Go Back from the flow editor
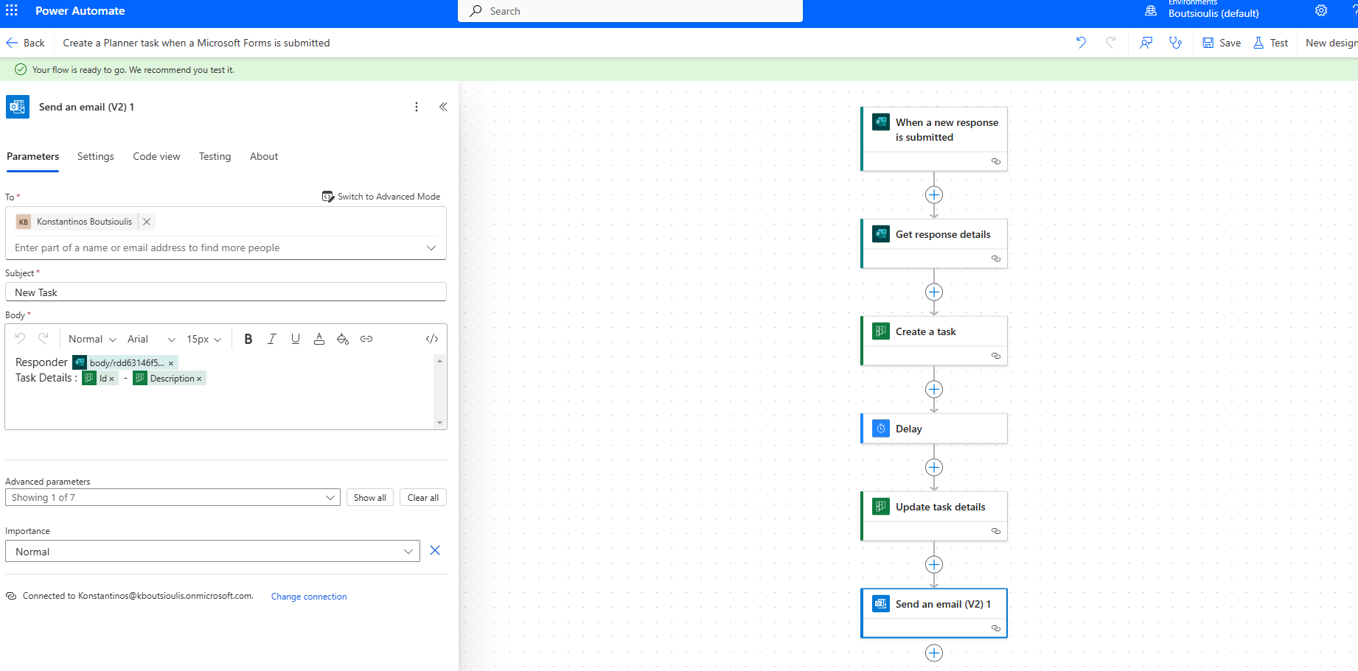 (26, 43)
